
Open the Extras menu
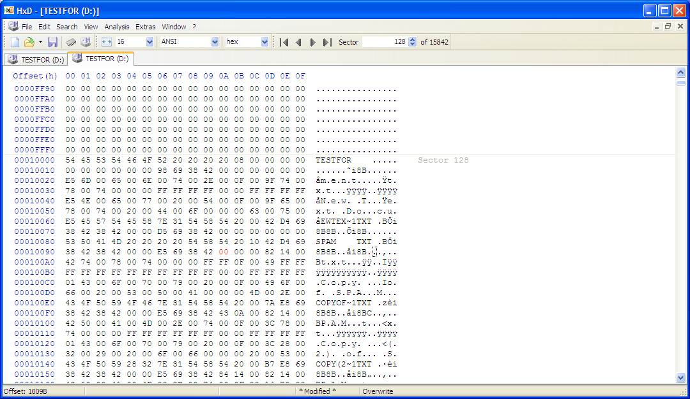click(x=145, y=27)
